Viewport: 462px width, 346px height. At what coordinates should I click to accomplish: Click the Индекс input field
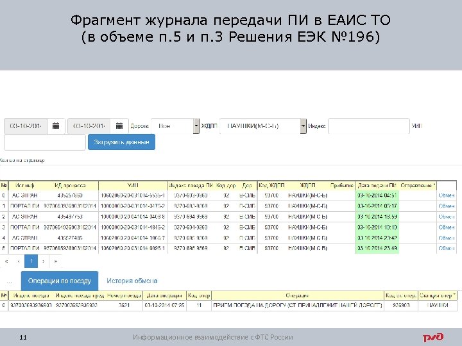[x=368, y=126]
